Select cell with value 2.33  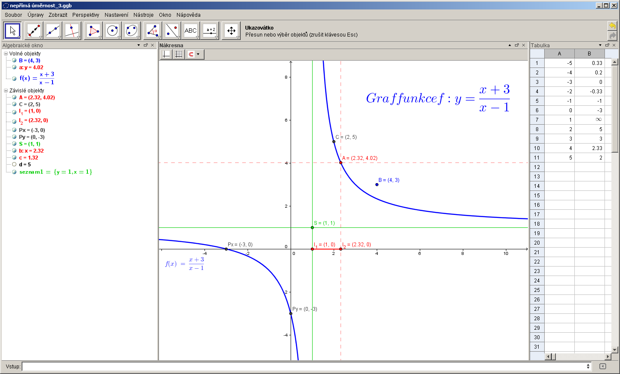coord(589,148)
